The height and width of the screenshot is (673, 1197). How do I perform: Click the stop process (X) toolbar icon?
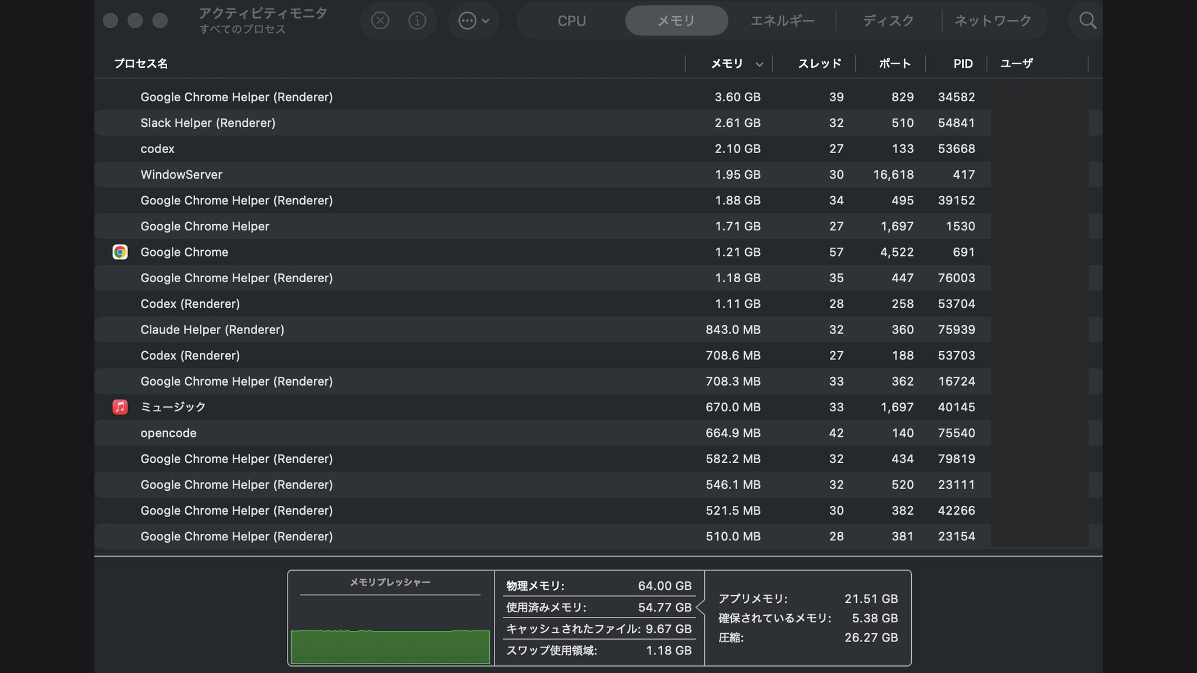click(380, 21)
